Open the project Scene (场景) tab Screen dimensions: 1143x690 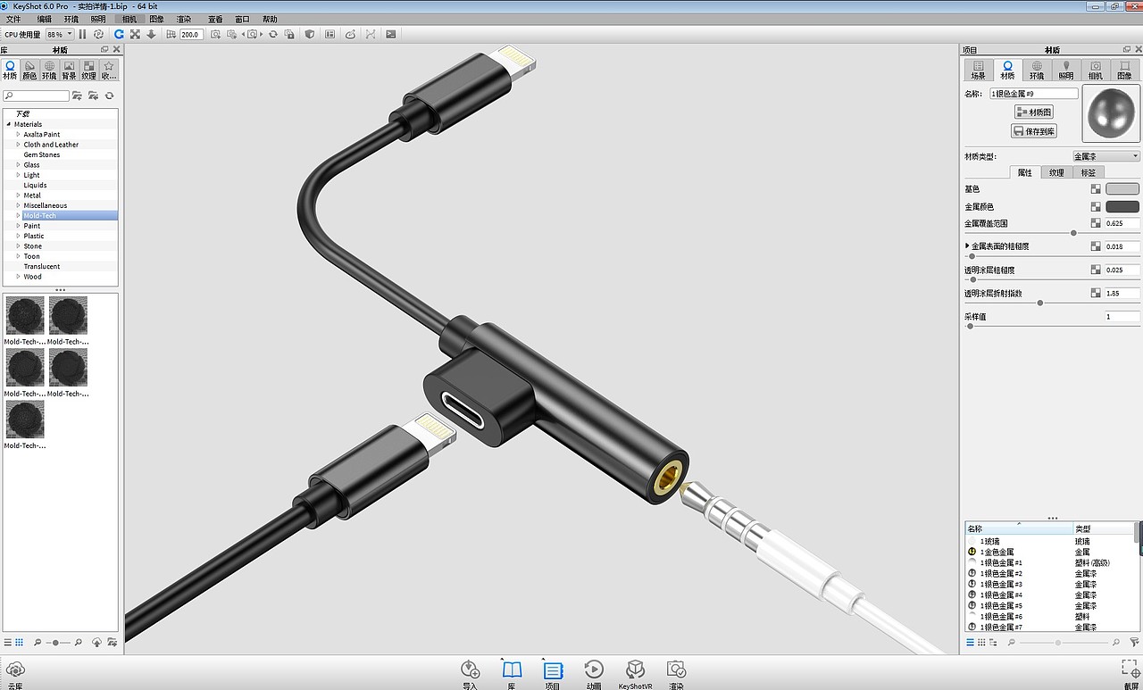tap(979, 70)
